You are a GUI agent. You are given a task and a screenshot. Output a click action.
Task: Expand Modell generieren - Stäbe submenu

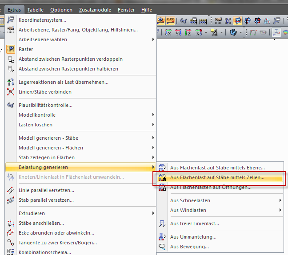[x=81, y=138]
